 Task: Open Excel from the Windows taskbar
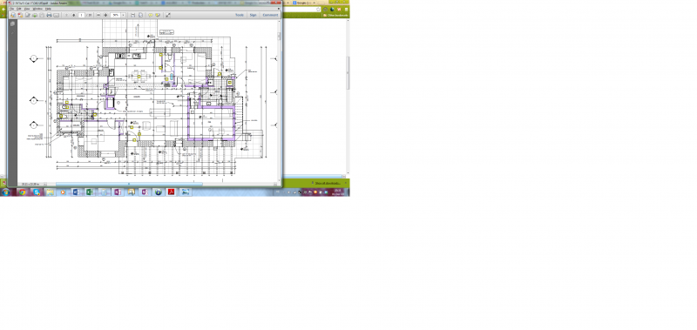(x=89, y=192)
